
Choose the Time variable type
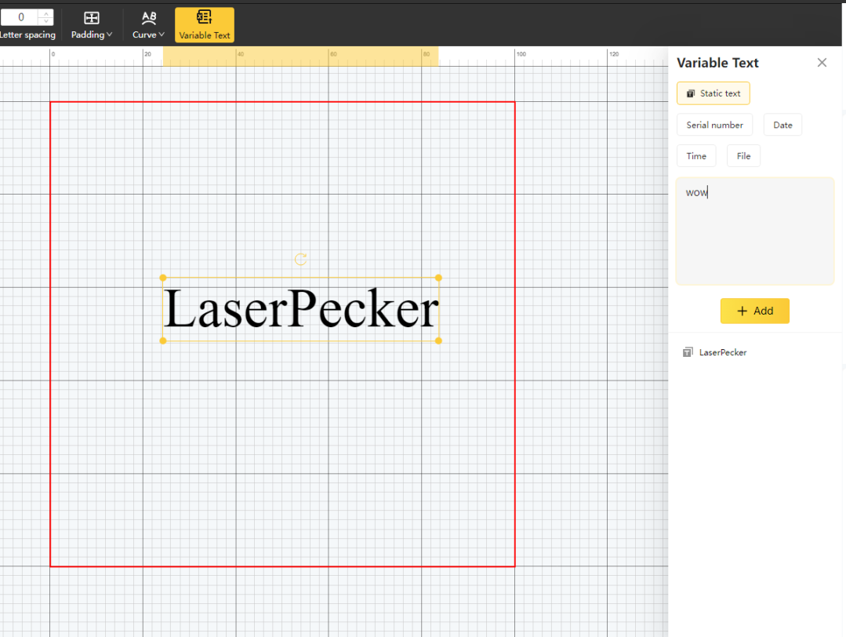(x=696, y=156)
